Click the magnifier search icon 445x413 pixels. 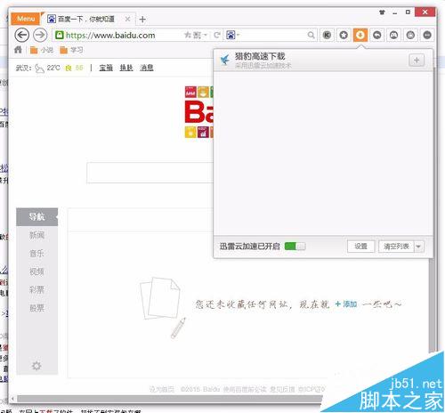tap(311, 36)
